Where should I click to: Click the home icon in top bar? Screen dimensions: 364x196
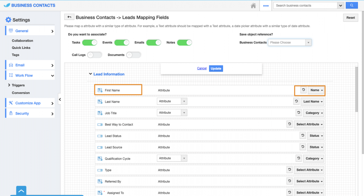click(x=253, y=5)
